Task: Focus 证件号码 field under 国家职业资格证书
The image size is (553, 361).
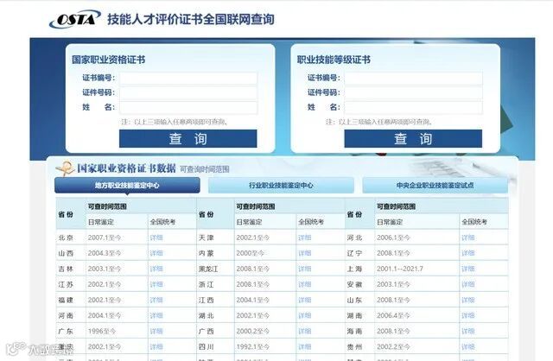Action: (188, 93)
